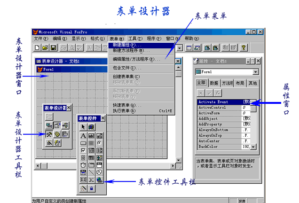299x203 pixels.
Task: Select the Edit Box control
Action: [x=99, y=136]
